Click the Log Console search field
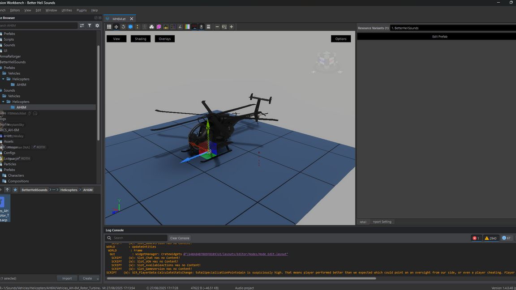Image resolution: width=516 pixels, height=290 pixels. pos(139,238)
